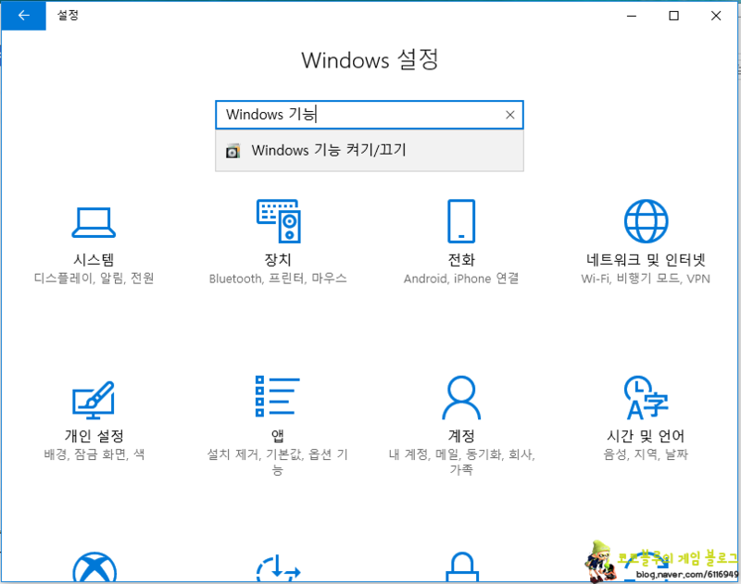
Task: Click the 장치 category label
Action: (x=278, y=260)
